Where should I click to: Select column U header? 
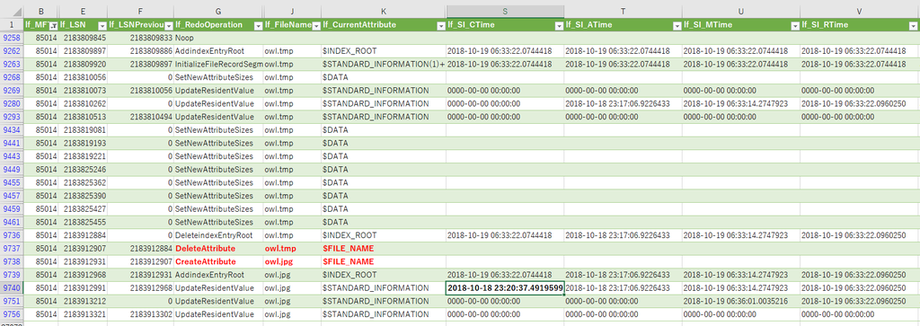click(741, 11)
